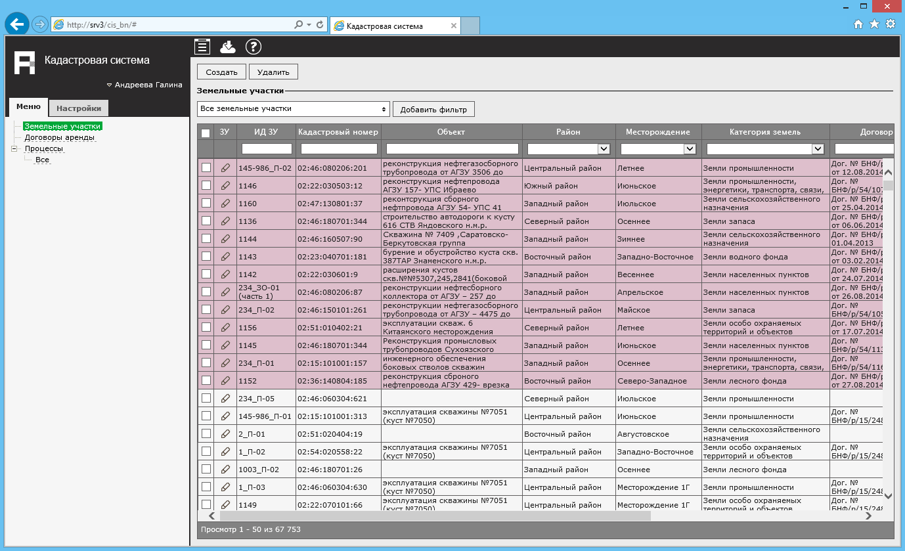Switch to the Меню tab

click(x=28, y=107)
